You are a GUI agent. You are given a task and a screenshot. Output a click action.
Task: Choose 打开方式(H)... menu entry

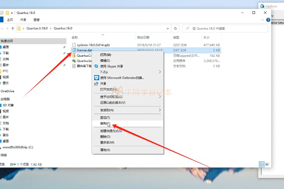click(109, 89)
